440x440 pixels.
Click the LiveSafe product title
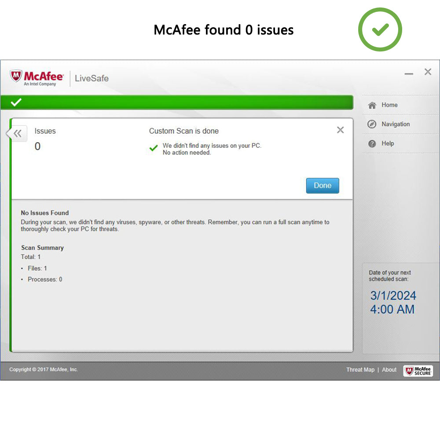(92, 78)
